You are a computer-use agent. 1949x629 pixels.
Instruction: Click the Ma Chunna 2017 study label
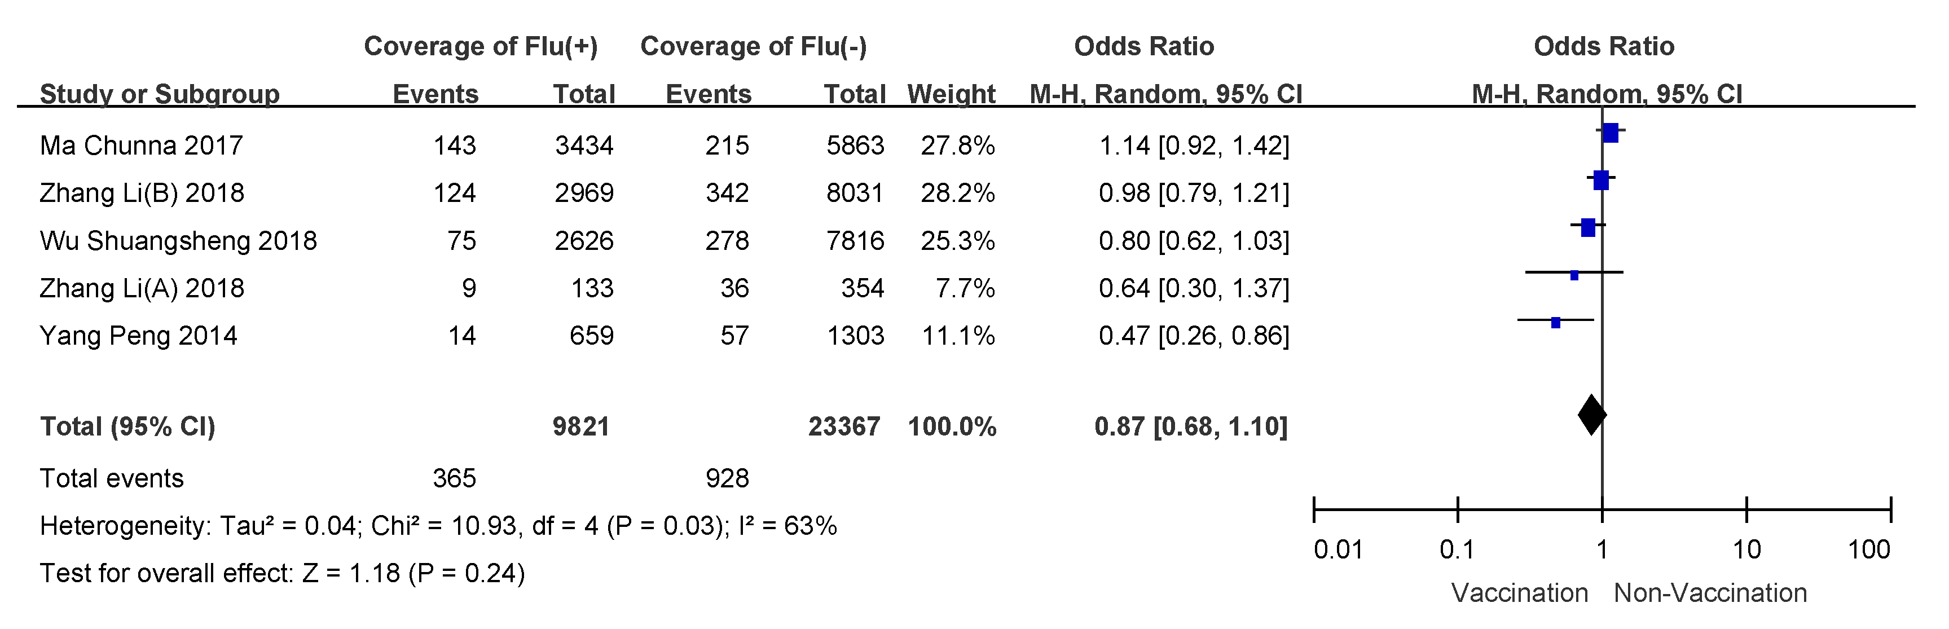coord(142,146)
